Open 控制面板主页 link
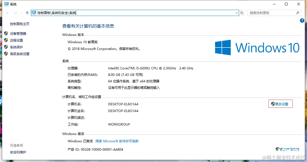The height and width of the screenshot is (162, 307). coord(20,24)
